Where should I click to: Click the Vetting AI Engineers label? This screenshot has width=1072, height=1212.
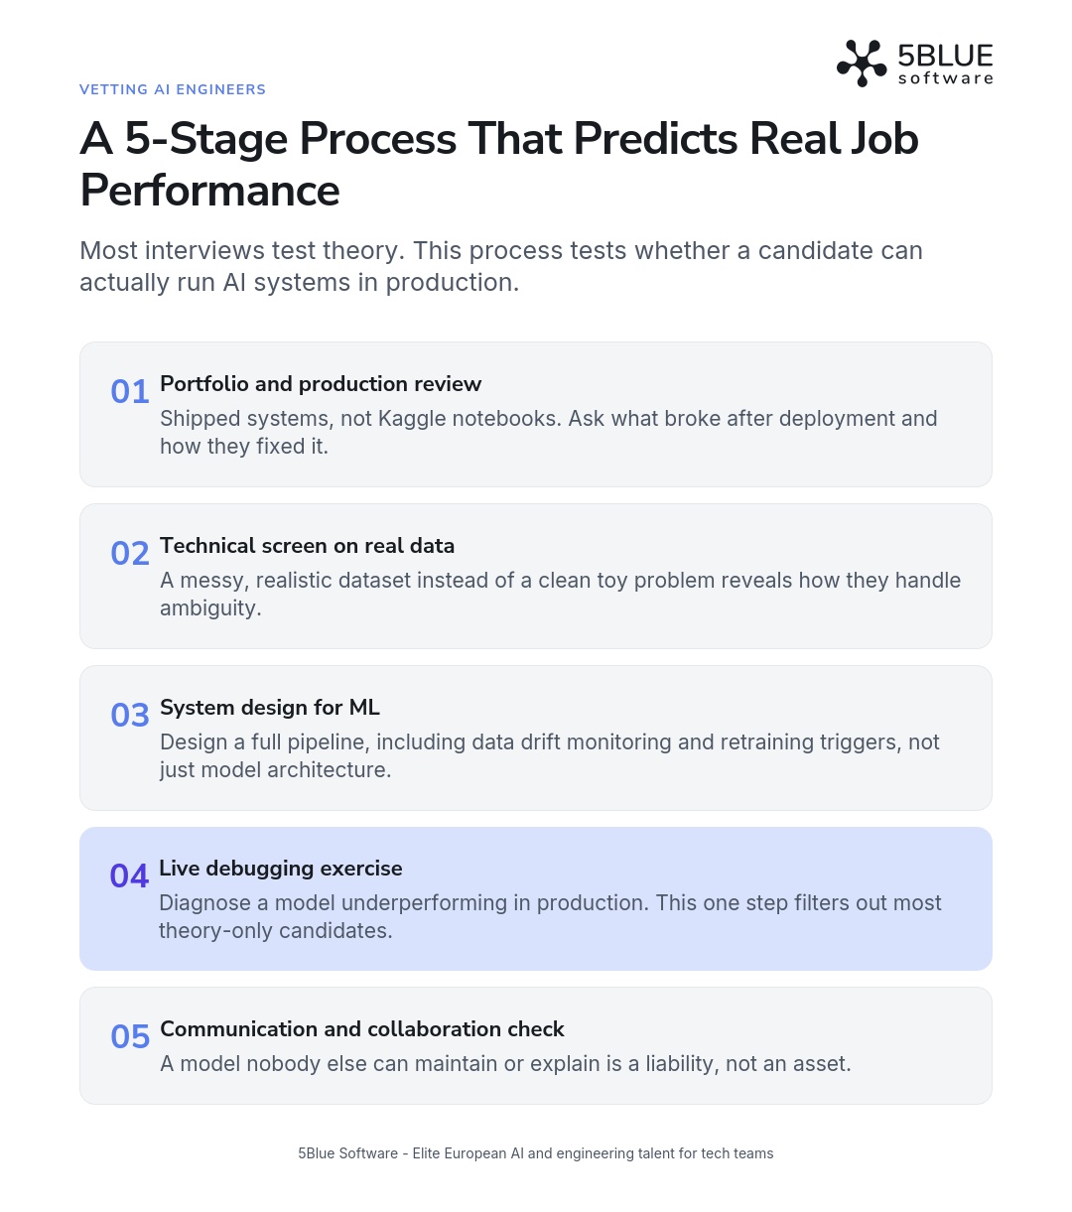[x=173, y=89]
